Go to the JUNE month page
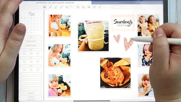This screenshot has height=102, width=181. 31,66
